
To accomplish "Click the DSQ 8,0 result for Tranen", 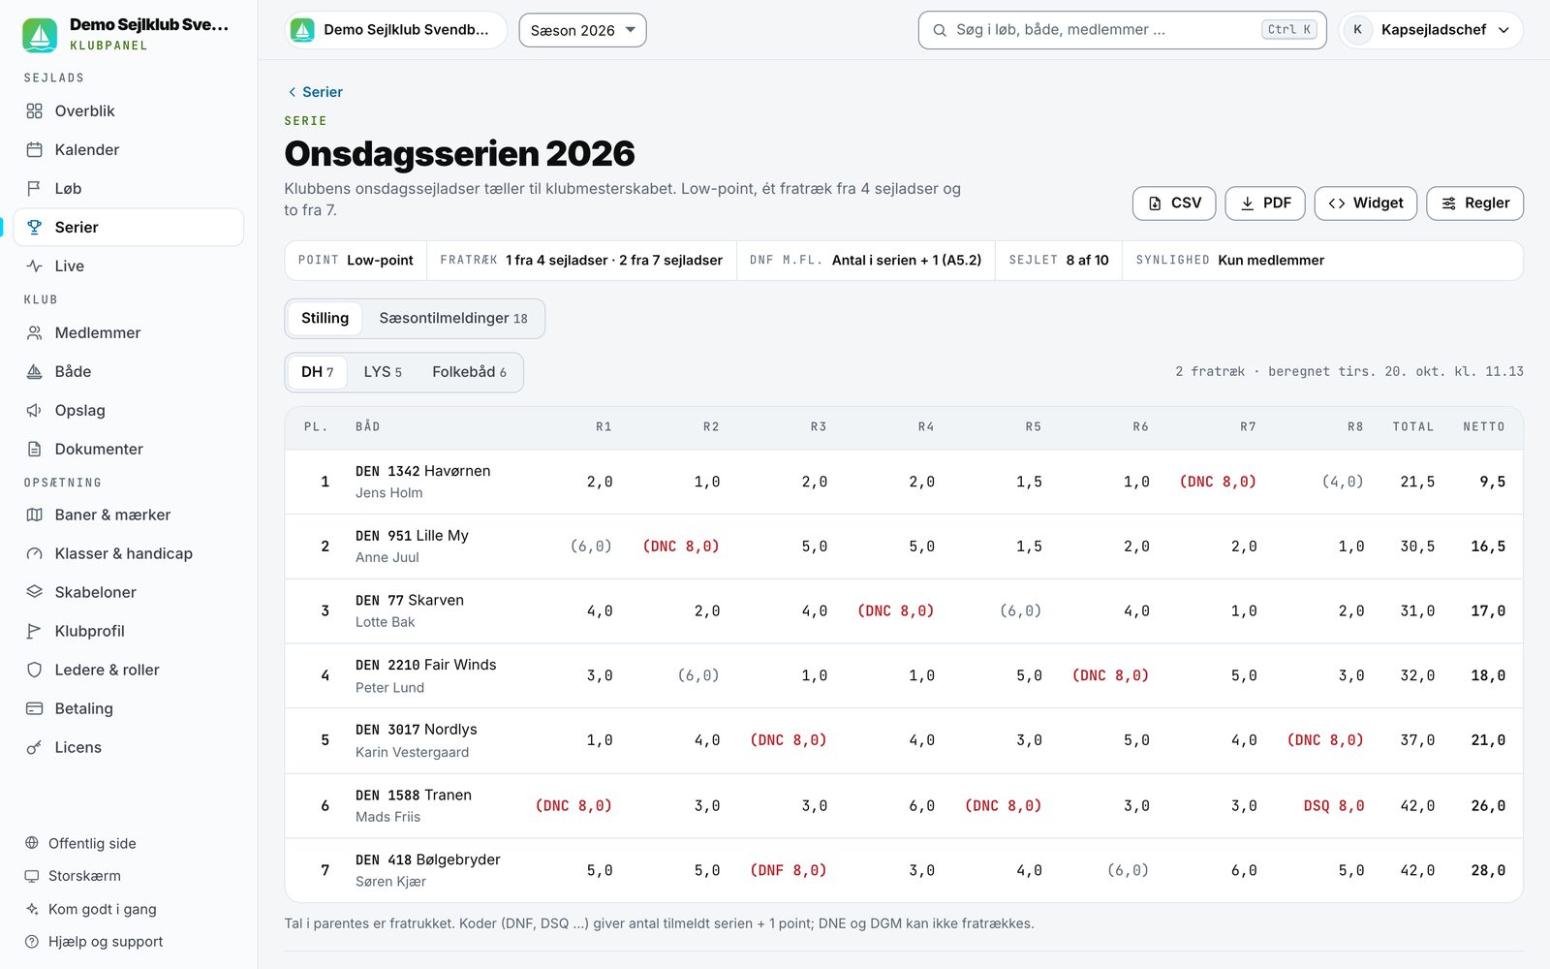I will tap(1333, 806).
